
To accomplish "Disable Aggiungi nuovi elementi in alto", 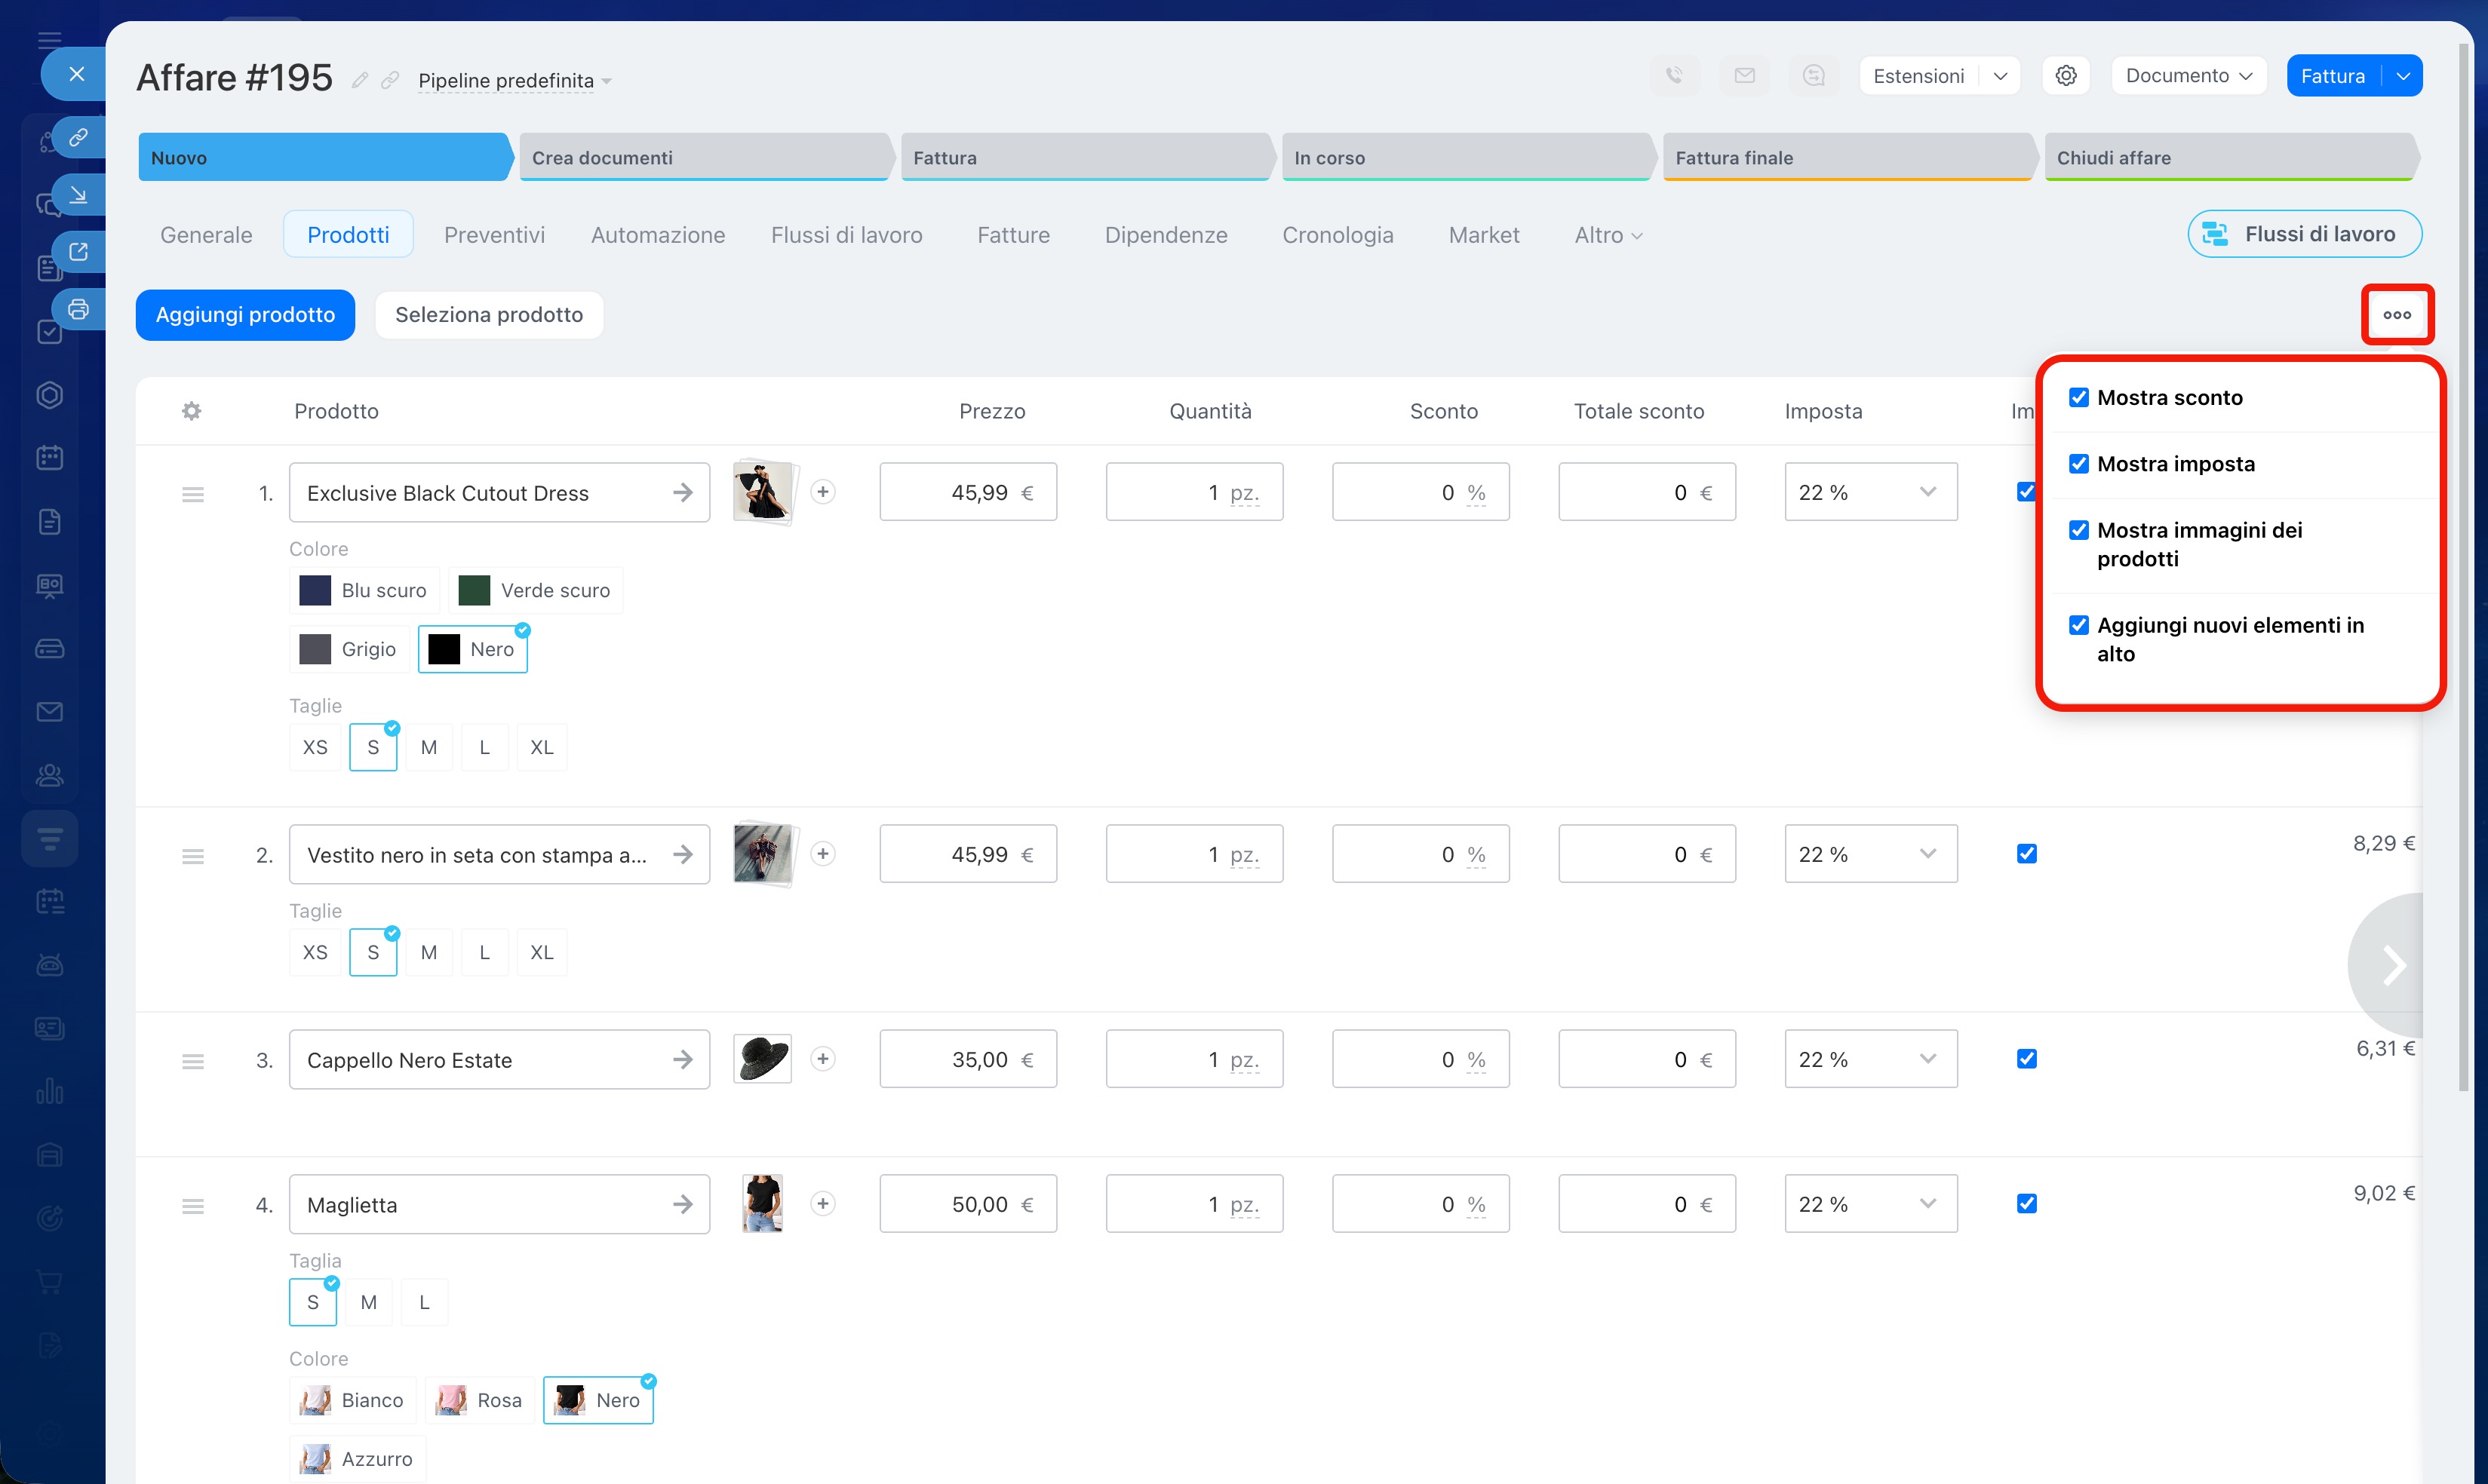I will click(x=2079, y=625).
